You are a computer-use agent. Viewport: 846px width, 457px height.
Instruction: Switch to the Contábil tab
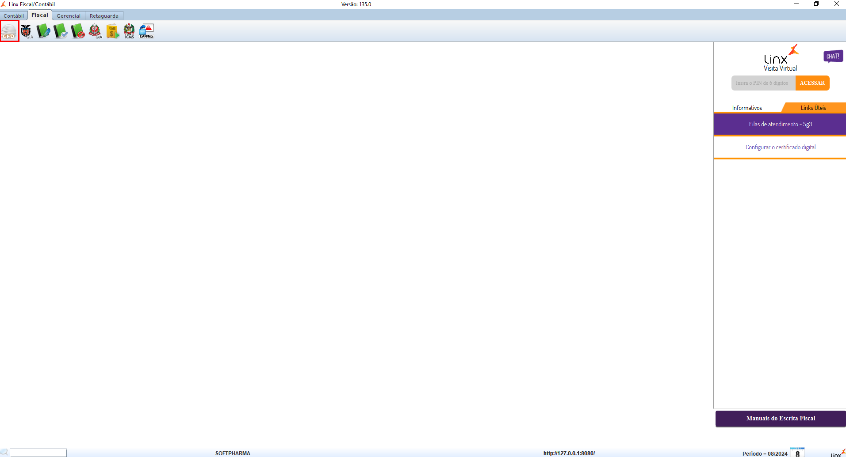pyautogui.click(x=14, y=16)
